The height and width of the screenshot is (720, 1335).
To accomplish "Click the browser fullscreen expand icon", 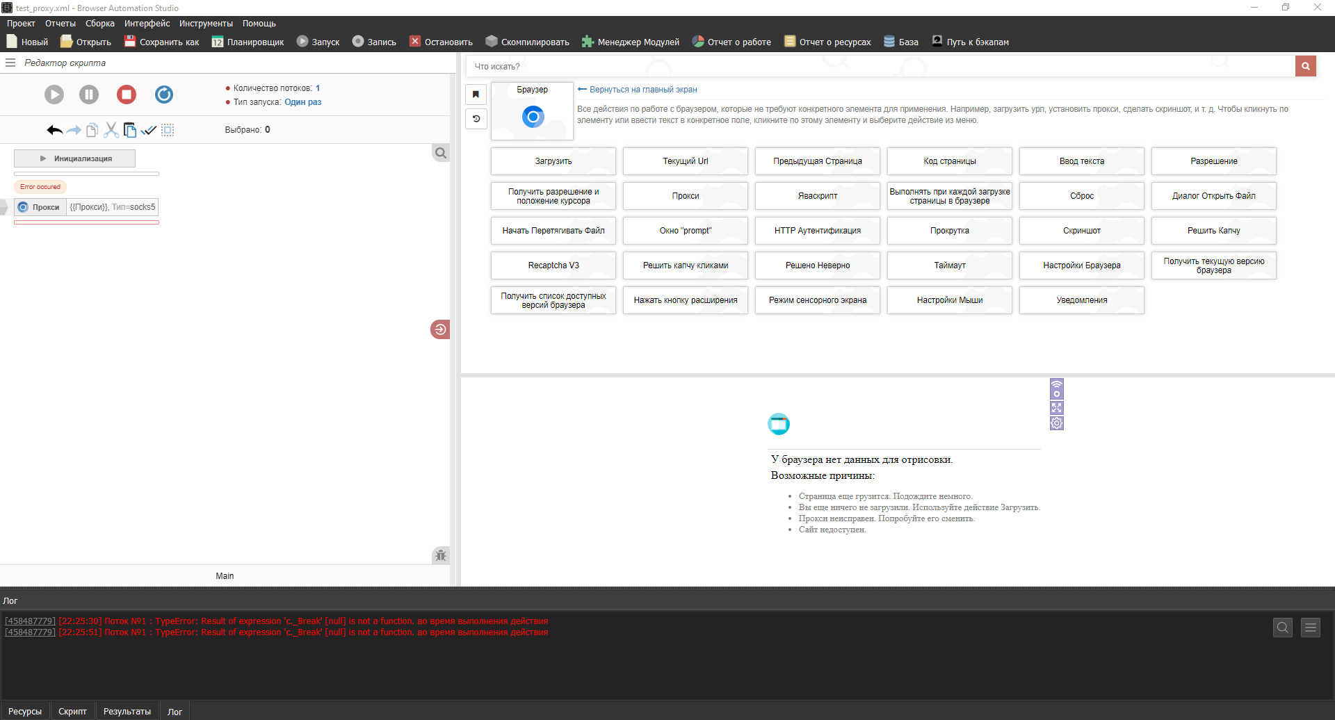I will click(1057, 408).
